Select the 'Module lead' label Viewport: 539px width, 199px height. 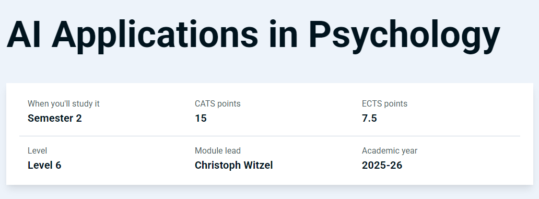pyautogui.click(x=218, y=150)
